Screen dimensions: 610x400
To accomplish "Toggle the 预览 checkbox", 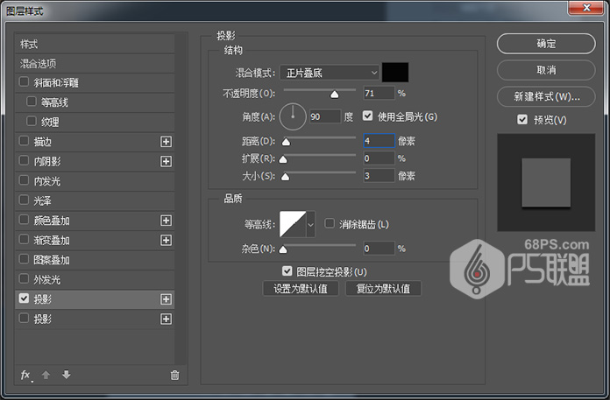I will pyautogui.click(x=522, y=119).
